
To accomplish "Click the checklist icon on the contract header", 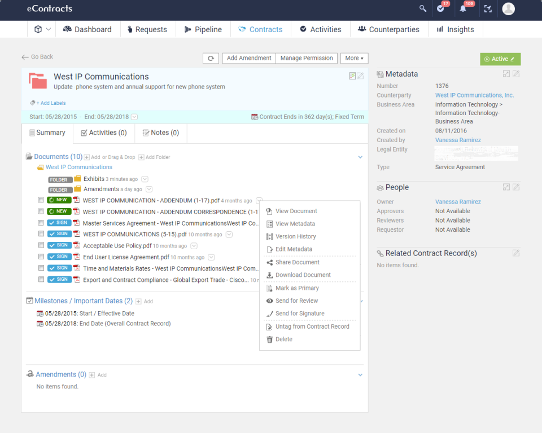I will pos(352,76).
